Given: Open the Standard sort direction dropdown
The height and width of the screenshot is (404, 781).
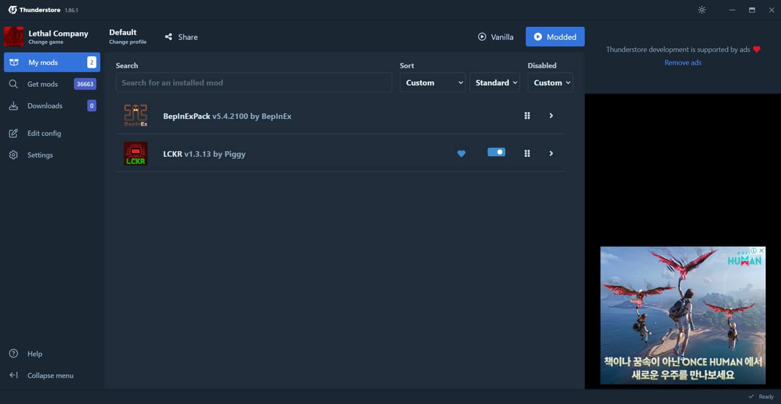Looking at the screenshot, I should (494, 82).
